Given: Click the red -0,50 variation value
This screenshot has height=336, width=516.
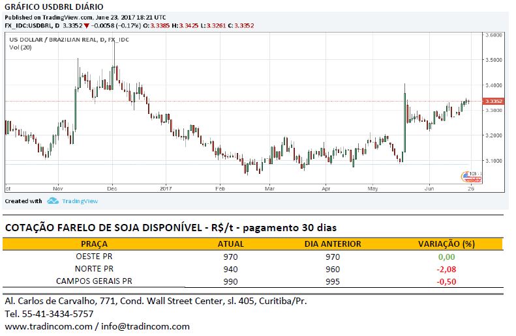Looking at the screenshot, I should 447,282.
